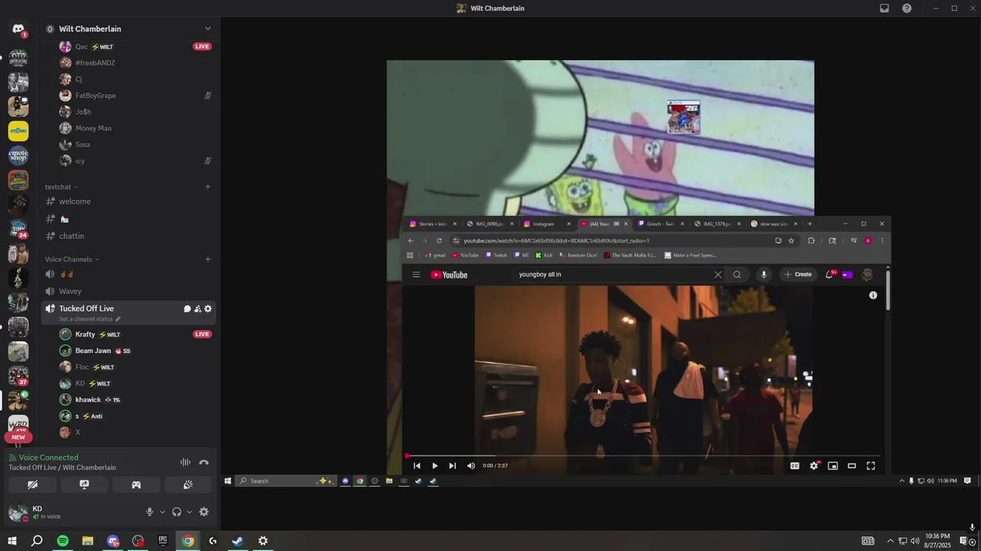981x551 pixels.
Task: Clear YouTube search with X icon
Action: click(718, 275)
